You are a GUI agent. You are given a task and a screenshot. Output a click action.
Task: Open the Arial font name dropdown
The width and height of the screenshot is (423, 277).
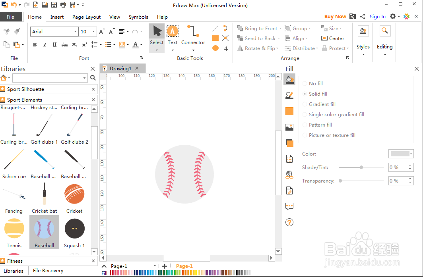[x=75, y=31]
